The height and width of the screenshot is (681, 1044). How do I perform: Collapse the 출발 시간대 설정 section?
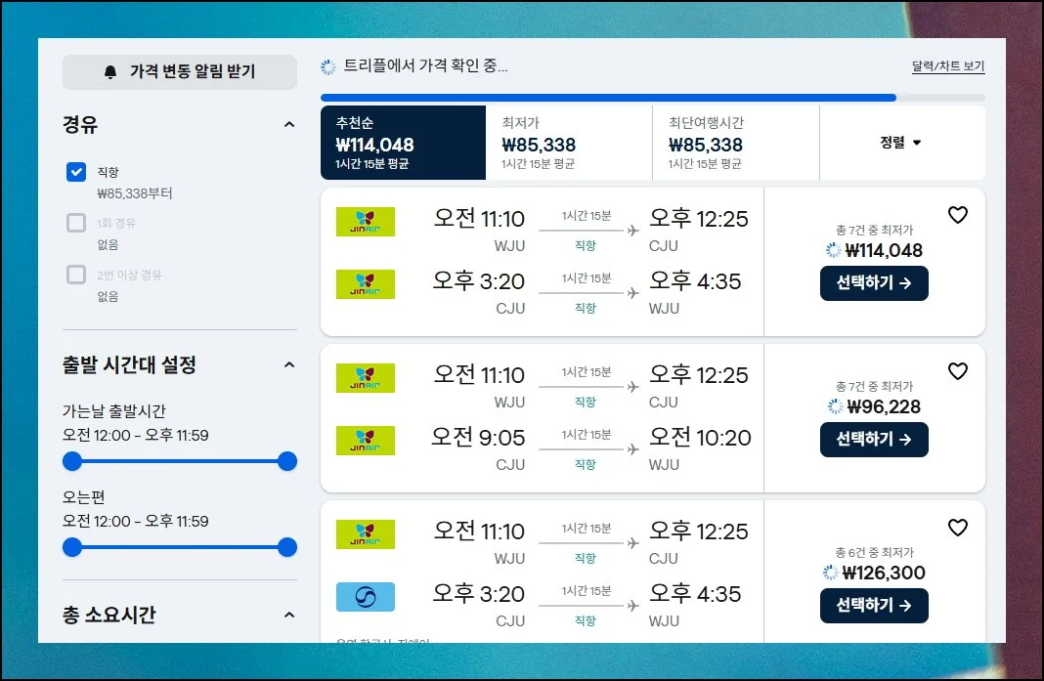(288, 365)
